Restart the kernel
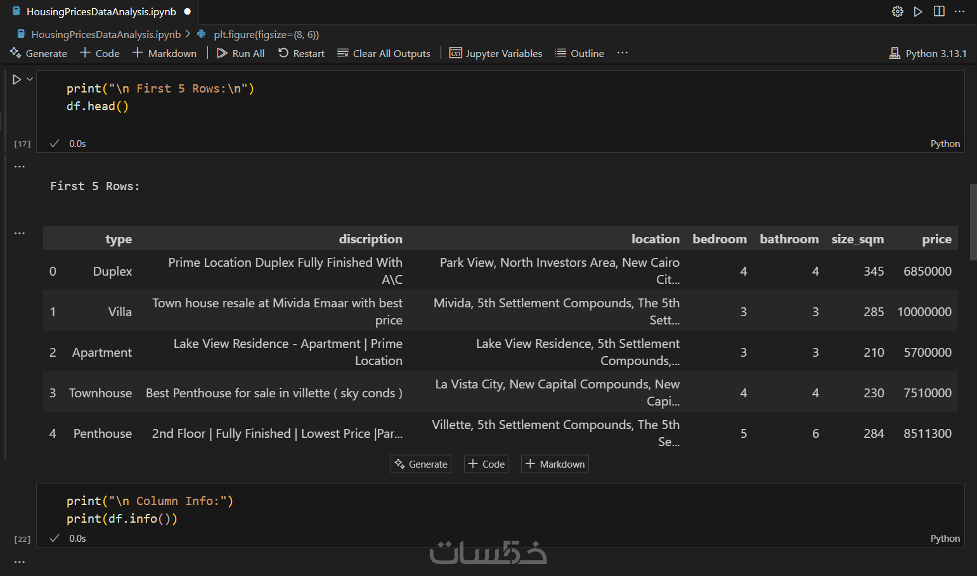Image resolution: width=977 pixels, height=576 pixels. coord(301,53)
